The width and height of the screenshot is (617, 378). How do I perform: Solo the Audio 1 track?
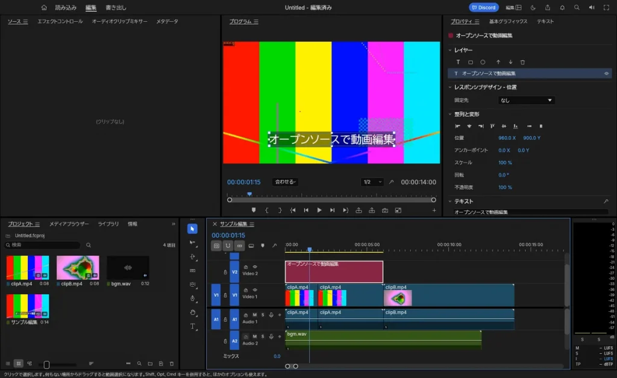pos(263,315)
